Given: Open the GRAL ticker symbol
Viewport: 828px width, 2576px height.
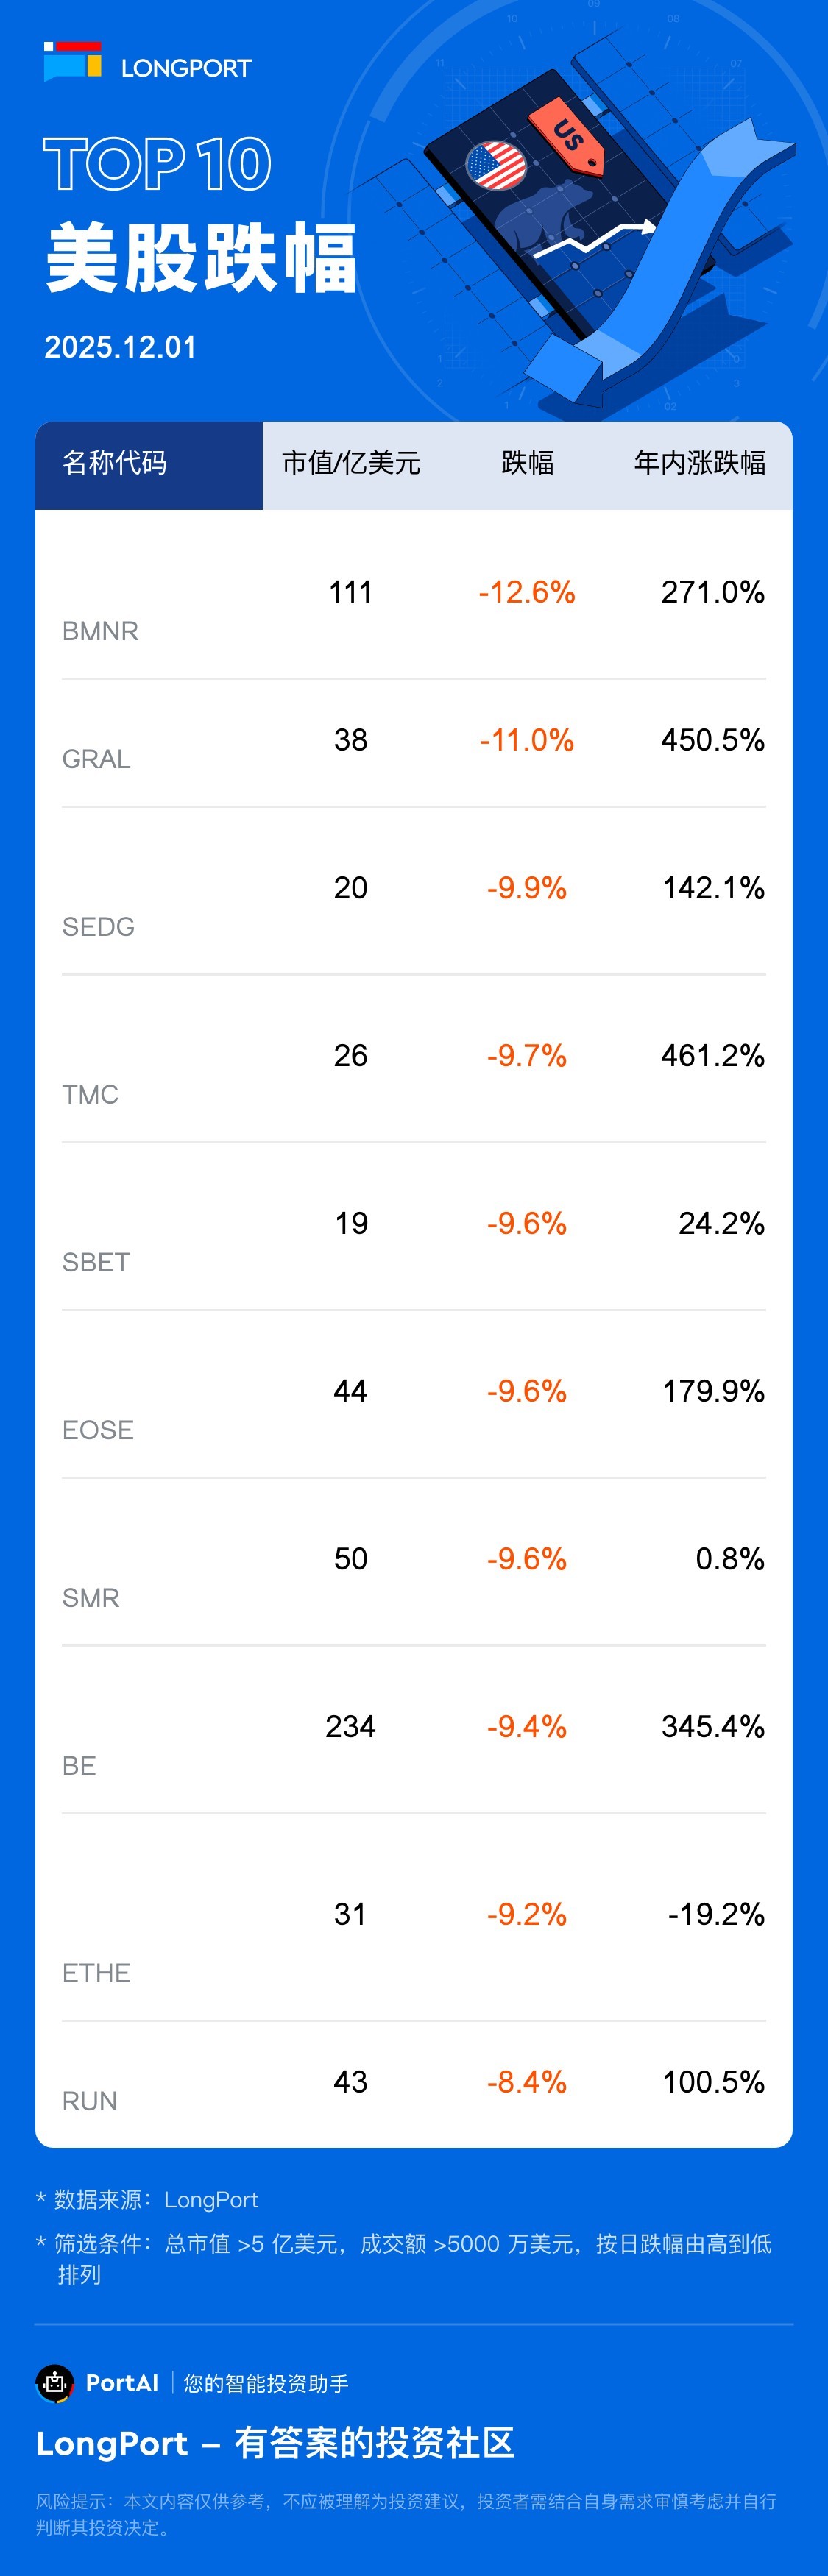Looking at the screenshot, I should [96, 759].
